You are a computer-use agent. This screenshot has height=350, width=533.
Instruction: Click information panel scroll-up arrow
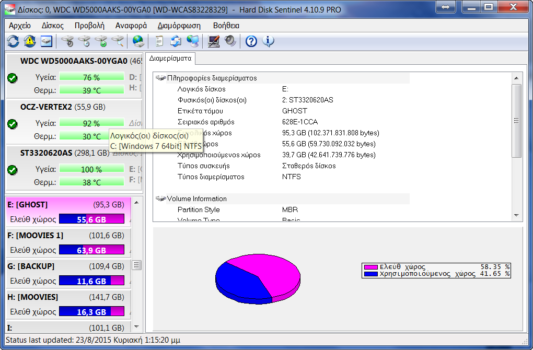coord(516,78)
